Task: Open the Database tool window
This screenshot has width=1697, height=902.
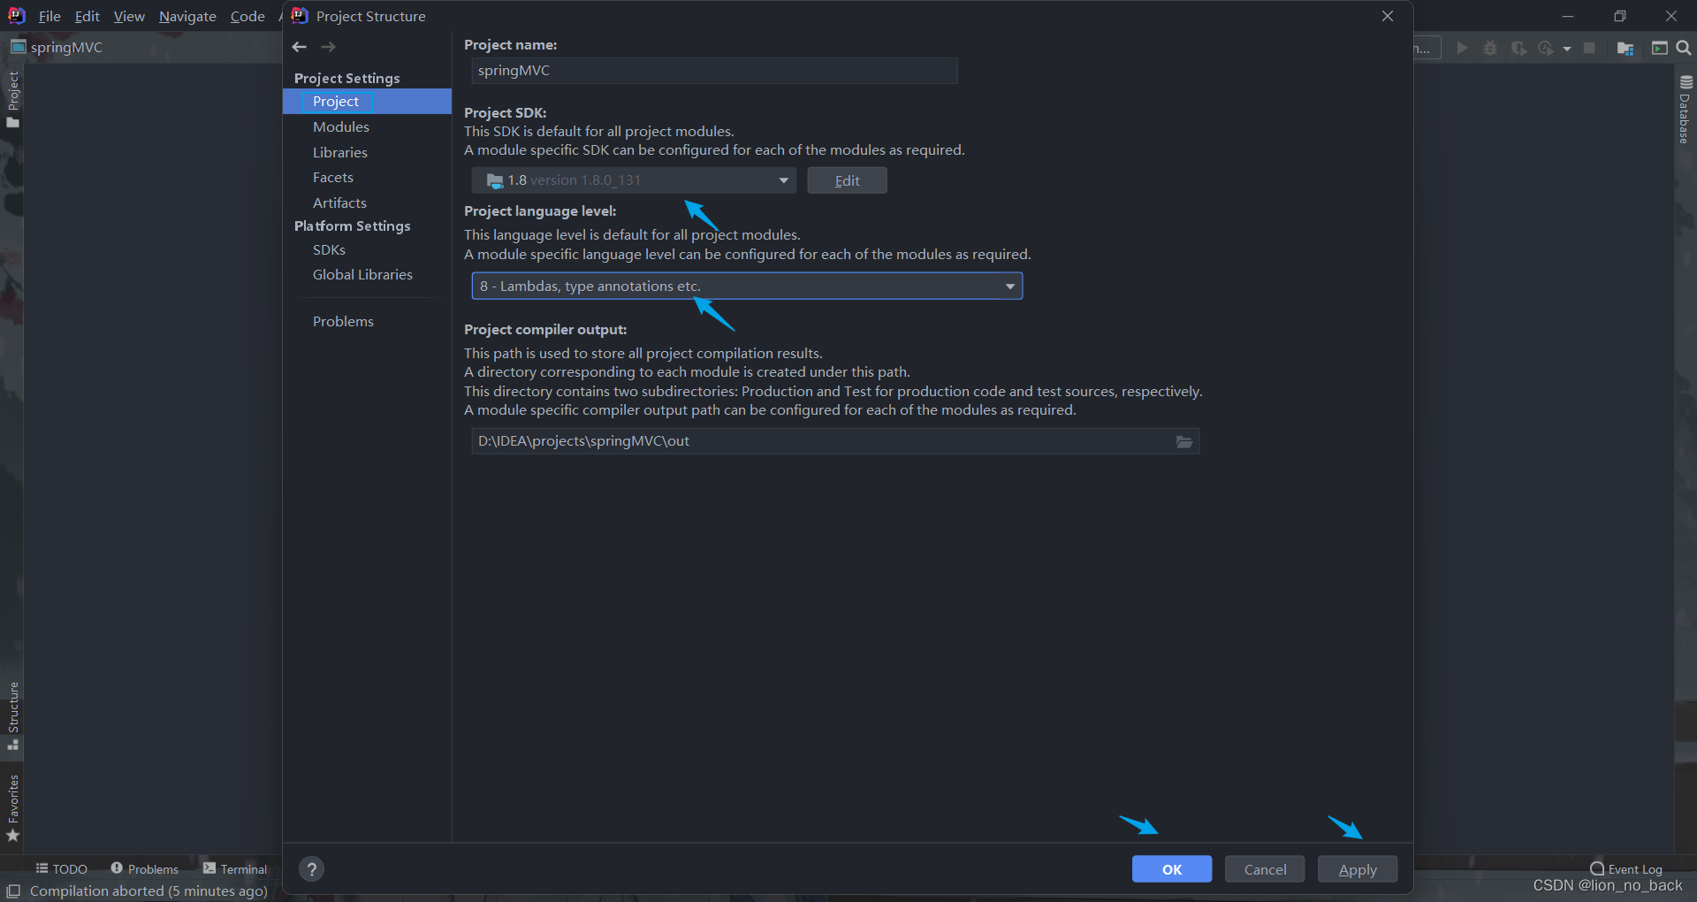Action: point(1686,109)
